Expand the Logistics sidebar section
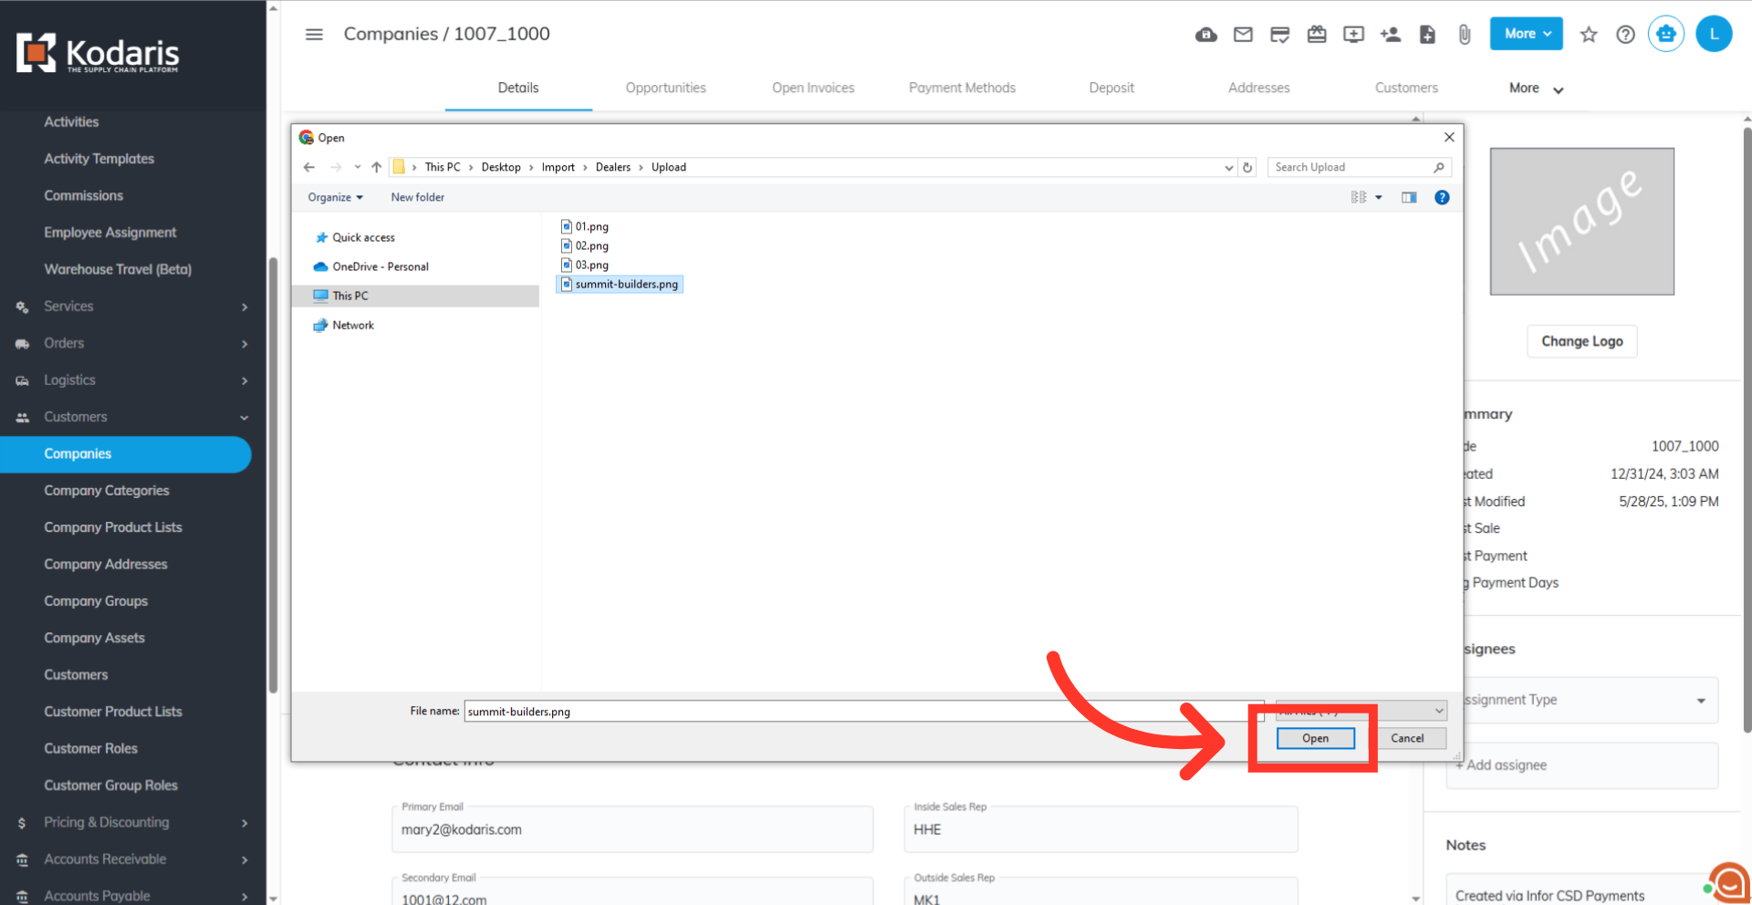The width and height of the screenshot is (1752, 905). coord(133,380)
